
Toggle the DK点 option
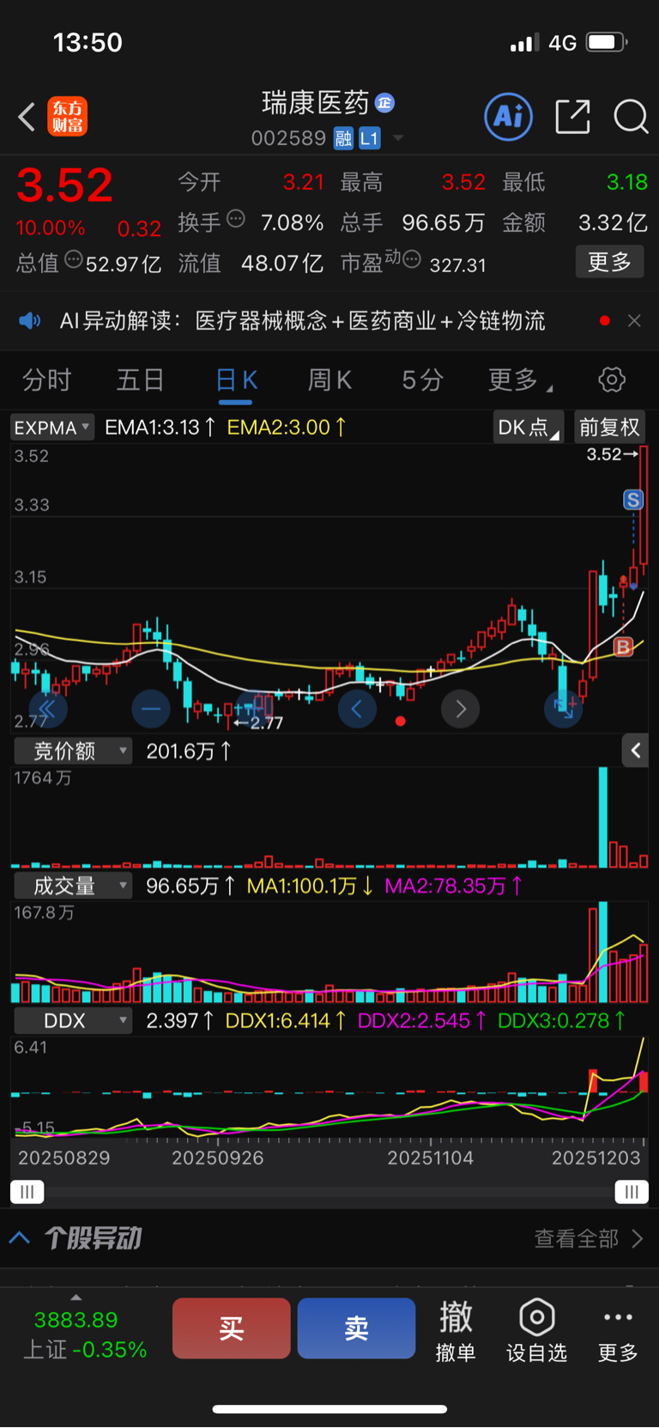[528, 428]
